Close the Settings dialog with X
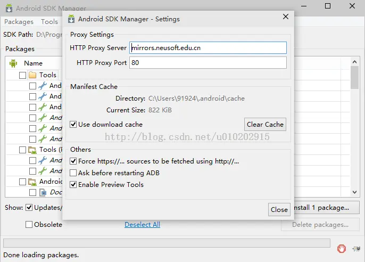Image resolution: width=365 pixels, height=262 pixels. 286,17
